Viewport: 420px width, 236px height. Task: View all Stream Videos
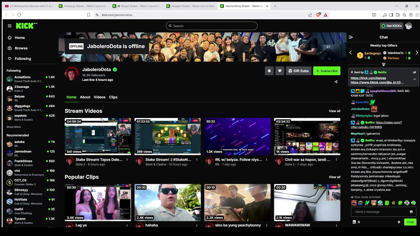pos(334,111)
